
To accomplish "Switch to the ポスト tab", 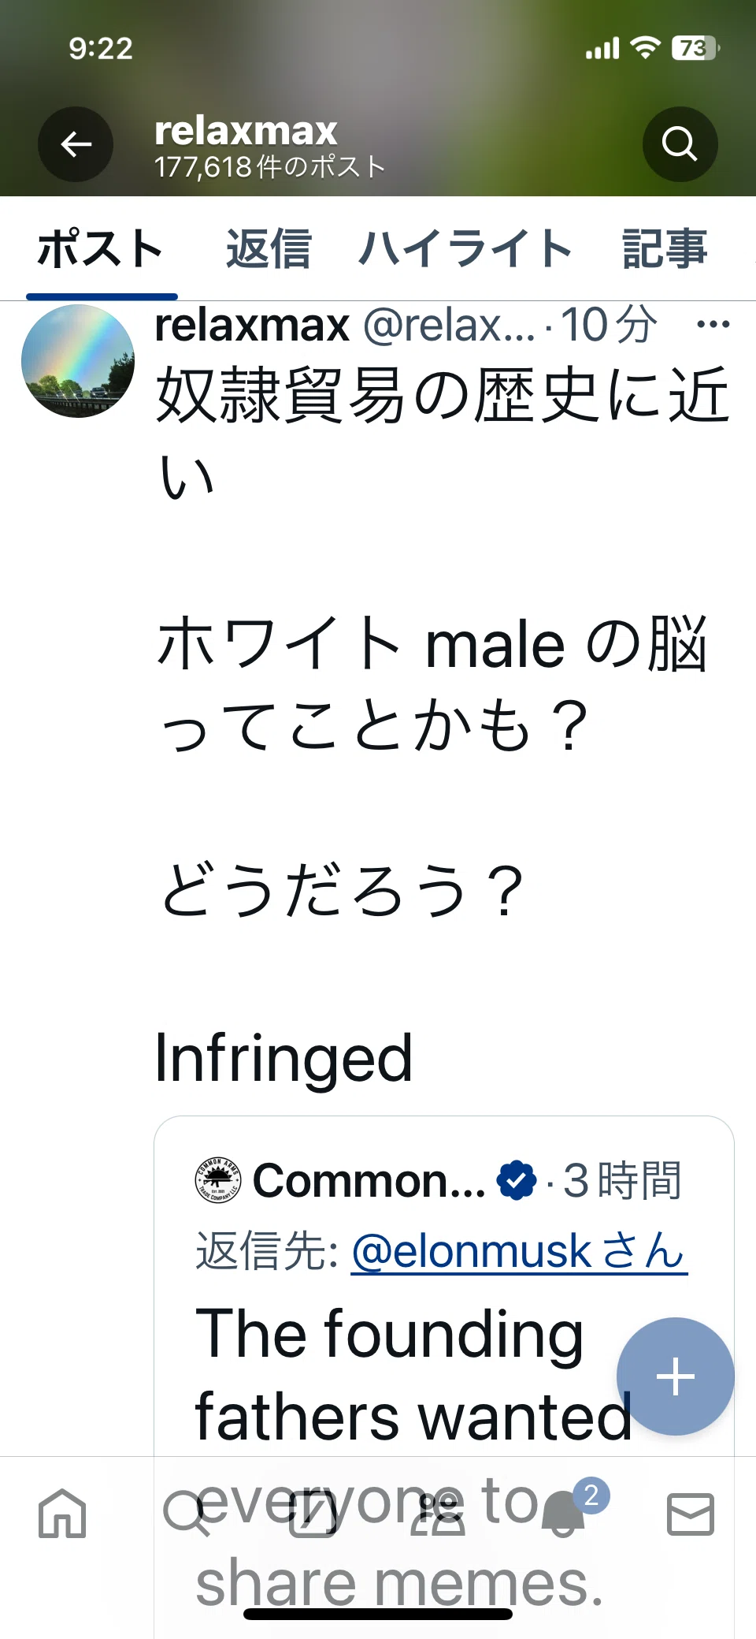I will point(101,249).
